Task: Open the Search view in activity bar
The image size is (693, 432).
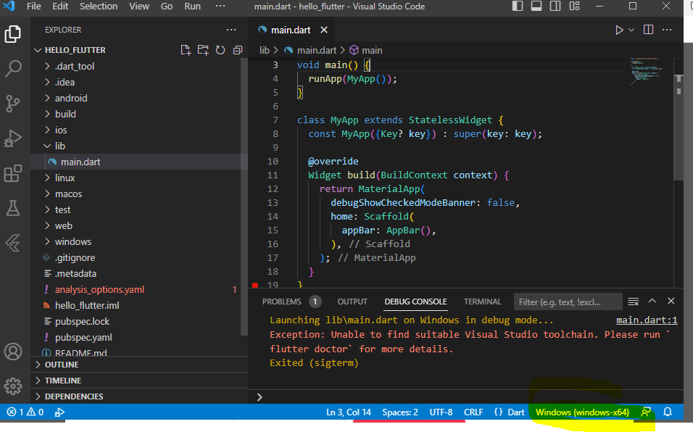Action: coord(13,68)
